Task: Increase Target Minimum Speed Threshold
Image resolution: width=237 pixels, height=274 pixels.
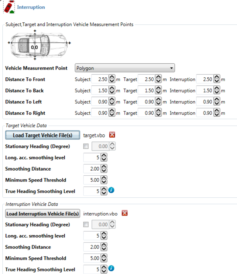Action: pos(104,178)
